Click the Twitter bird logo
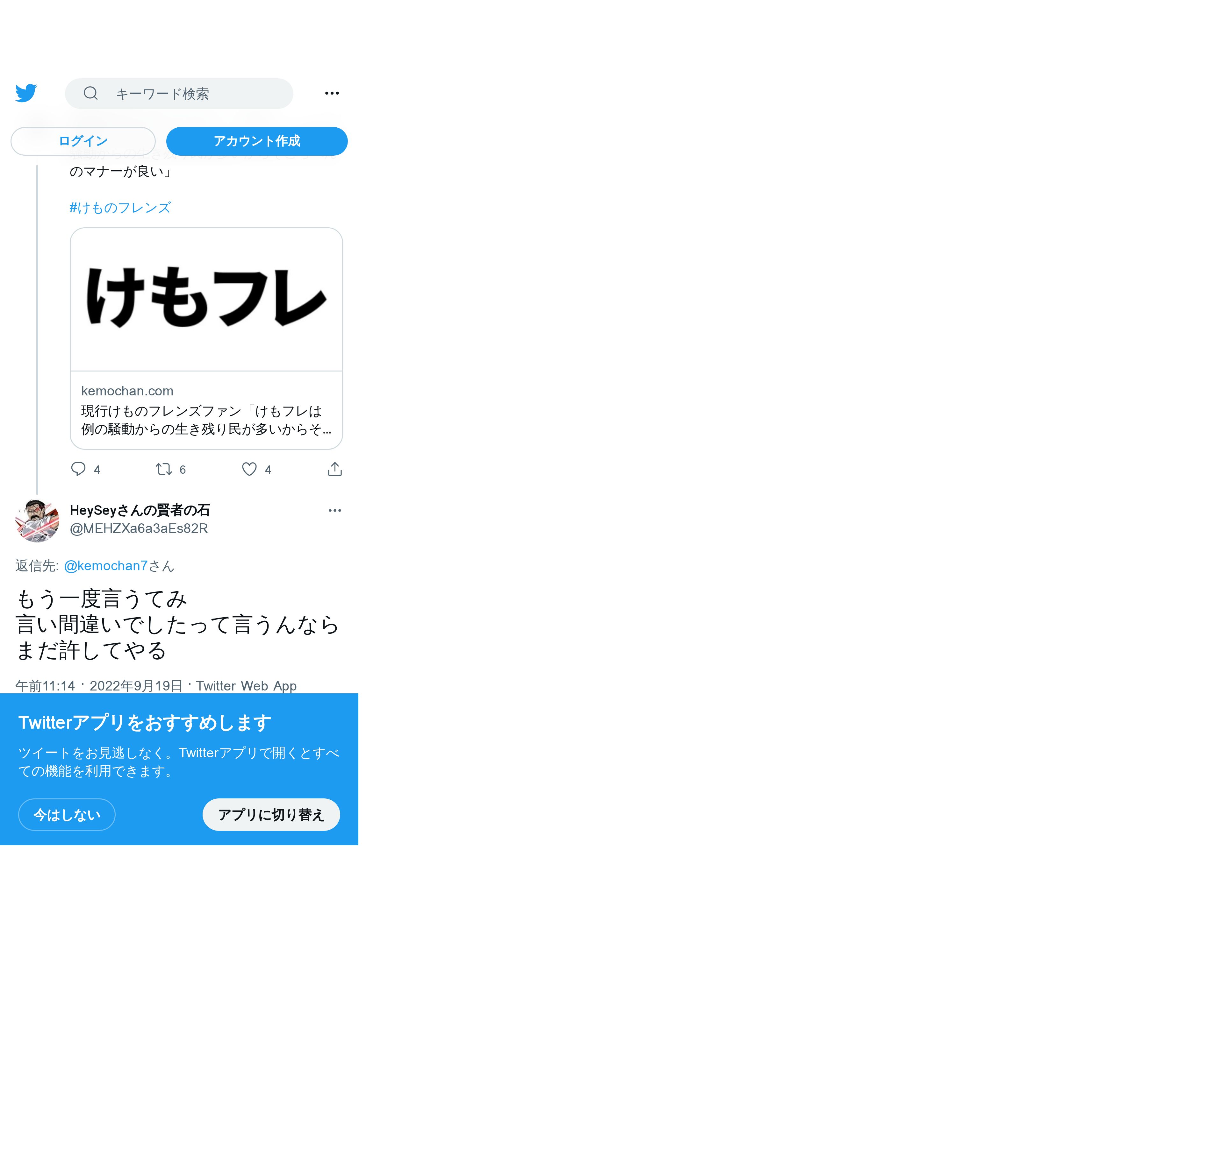Viewport: 1227px width, 1168px height. (25, 93)
